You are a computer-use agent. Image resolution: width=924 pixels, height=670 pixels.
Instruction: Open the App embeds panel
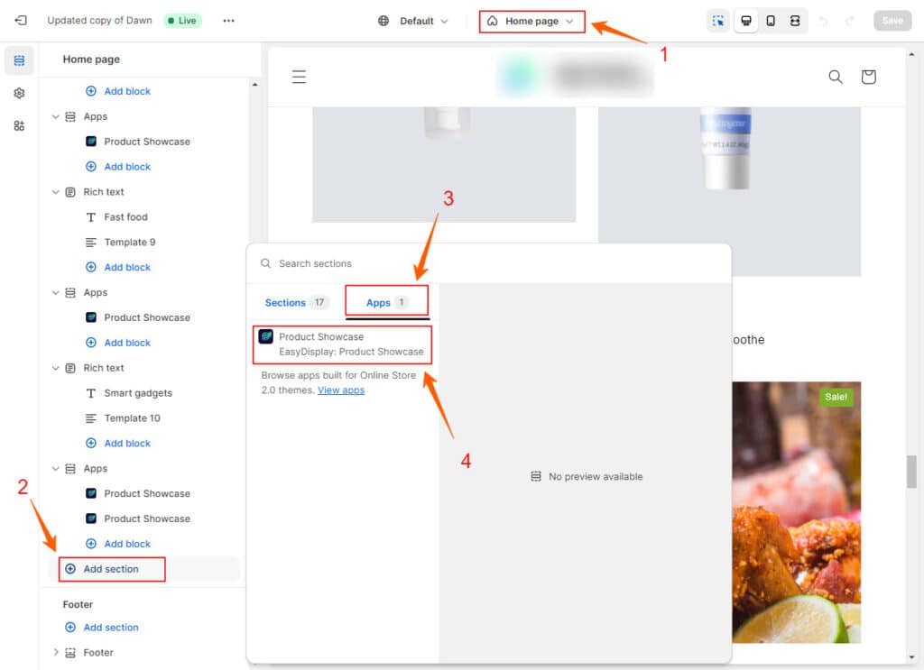[x=19, y=125]
